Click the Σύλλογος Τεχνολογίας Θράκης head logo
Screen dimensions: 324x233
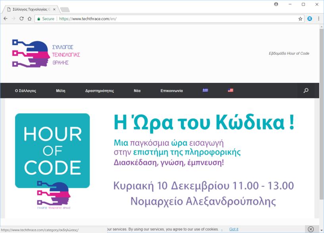point(31,54)
